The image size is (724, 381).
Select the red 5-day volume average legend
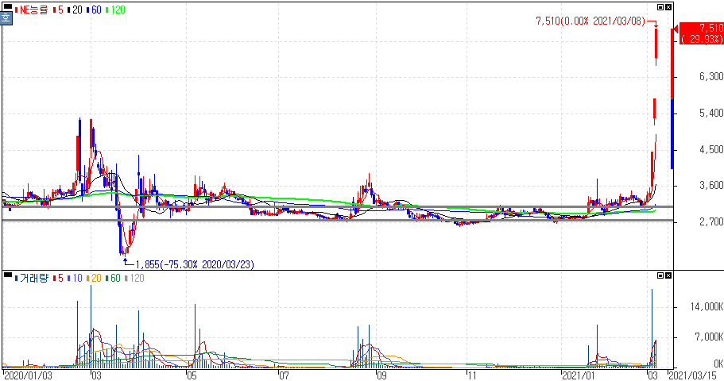(x=58, y=278)
